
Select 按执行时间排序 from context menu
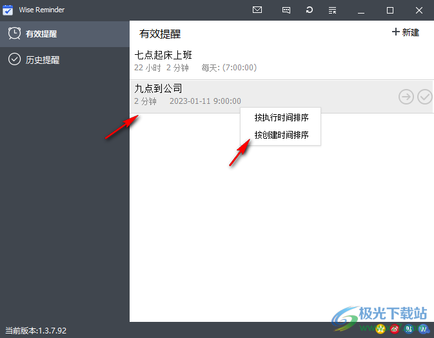click(281, 118)
